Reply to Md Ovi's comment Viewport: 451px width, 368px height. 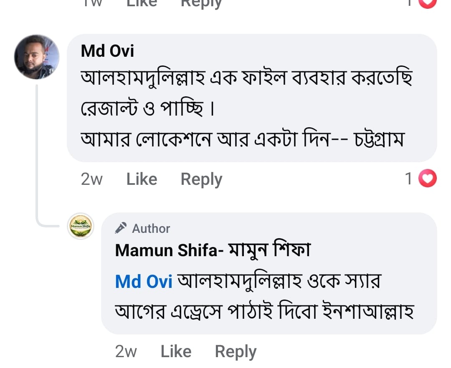pos(201,179)
